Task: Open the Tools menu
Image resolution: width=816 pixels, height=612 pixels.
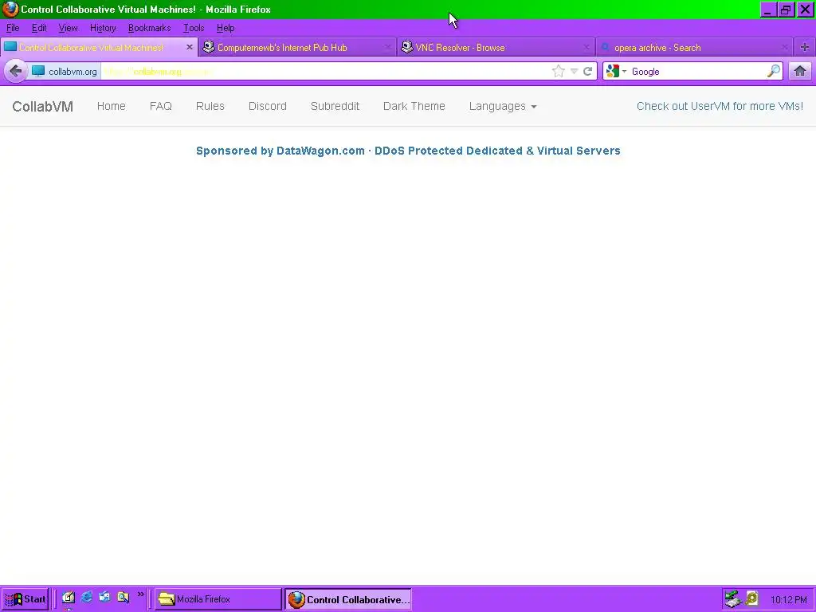Action: click(x=193, y=28)
